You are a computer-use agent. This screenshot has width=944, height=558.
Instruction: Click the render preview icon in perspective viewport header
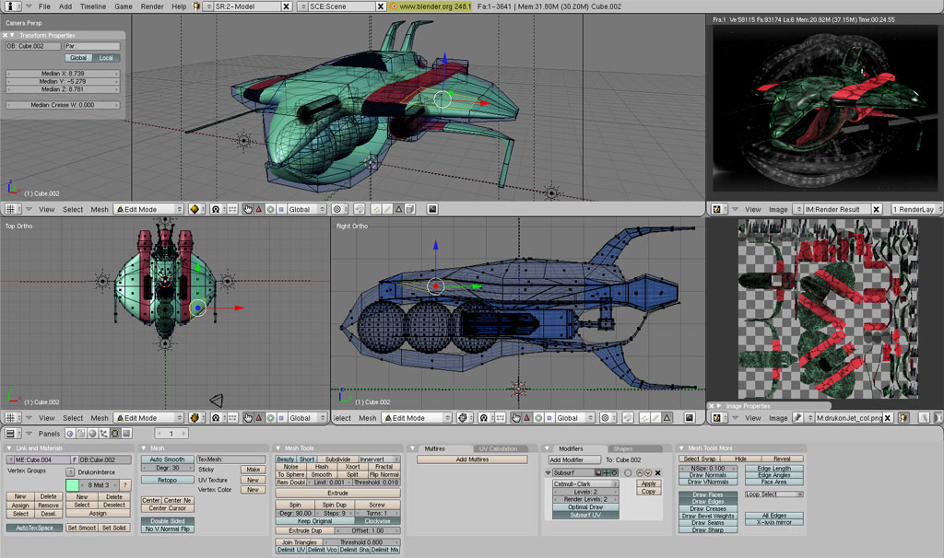point(432,209)
